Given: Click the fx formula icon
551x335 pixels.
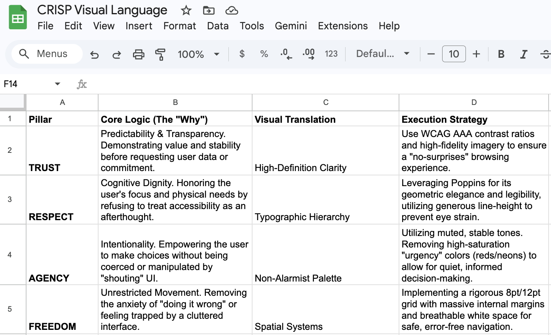Looking at the screenshot, I should (x=82, y=84).
